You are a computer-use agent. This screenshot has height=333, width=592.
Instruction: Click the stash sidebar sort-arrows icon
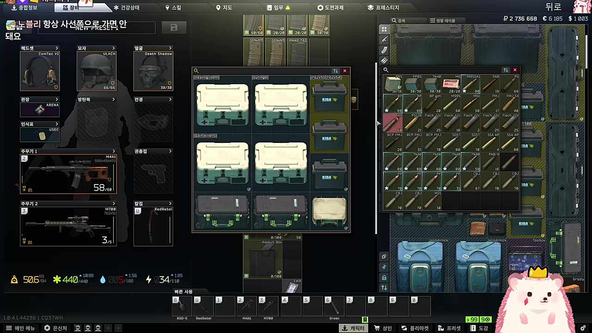384,288
